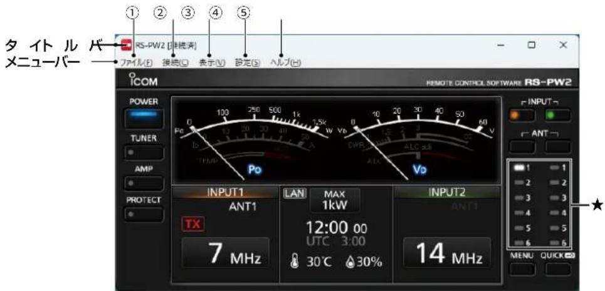Toggle the TUNER button
The width and height of the screenshot is (605, 291).
144,153
